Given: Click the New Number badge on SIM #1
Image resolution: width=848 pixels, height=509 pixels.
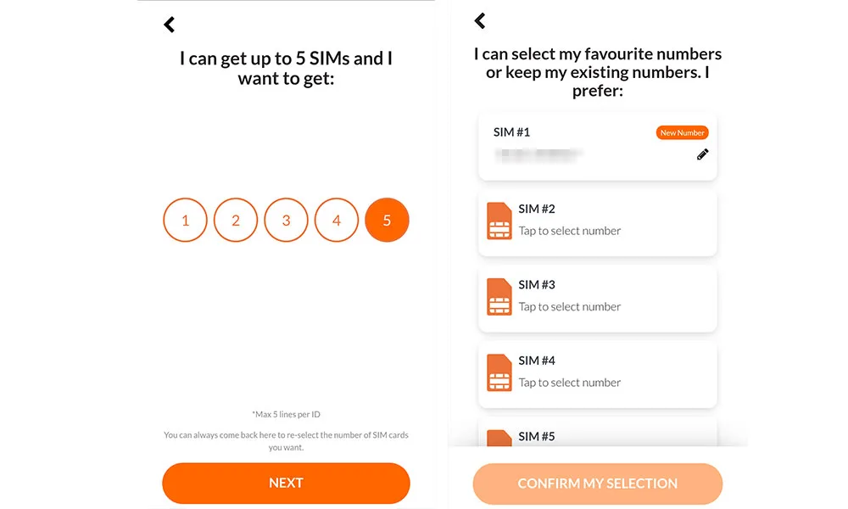Looking at the screenshot, I should pos(682,132).
